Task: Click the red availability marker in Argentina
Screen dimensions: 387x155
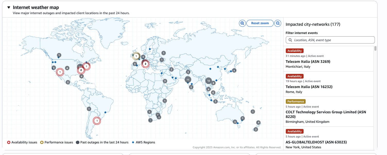Action: pos(97,120)
